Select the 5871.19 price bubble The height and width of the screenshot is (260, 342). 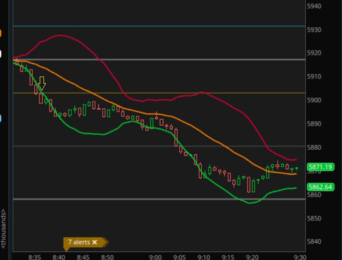tap(321, 167)
